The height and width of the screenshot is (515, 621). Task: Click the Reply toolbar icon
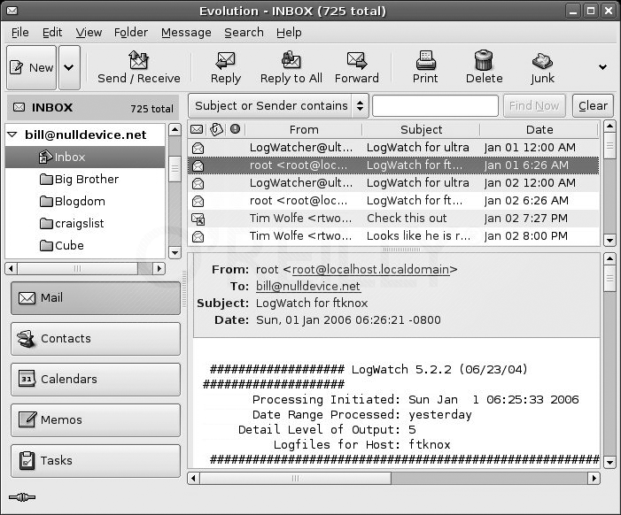pos(225,60)
